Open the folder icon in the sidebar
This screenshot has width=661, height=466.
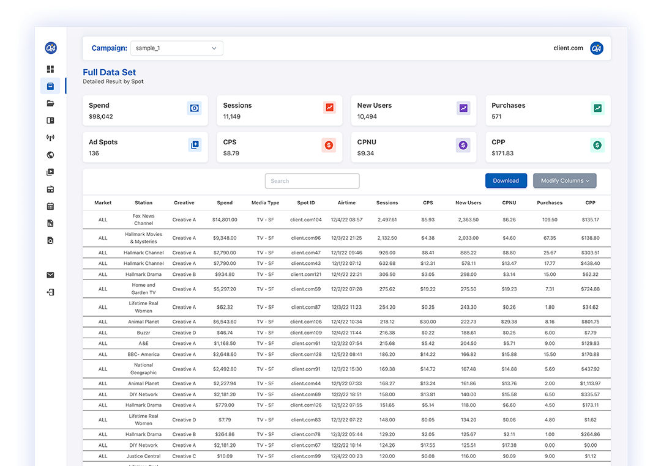50,103
